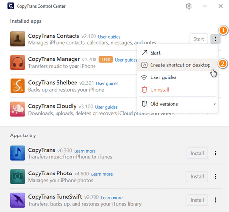Image resolution: width=229 pixels, height=212 pixels.
Task: Click the CopyTrans Control Center logo
Action: pos(11,6)
